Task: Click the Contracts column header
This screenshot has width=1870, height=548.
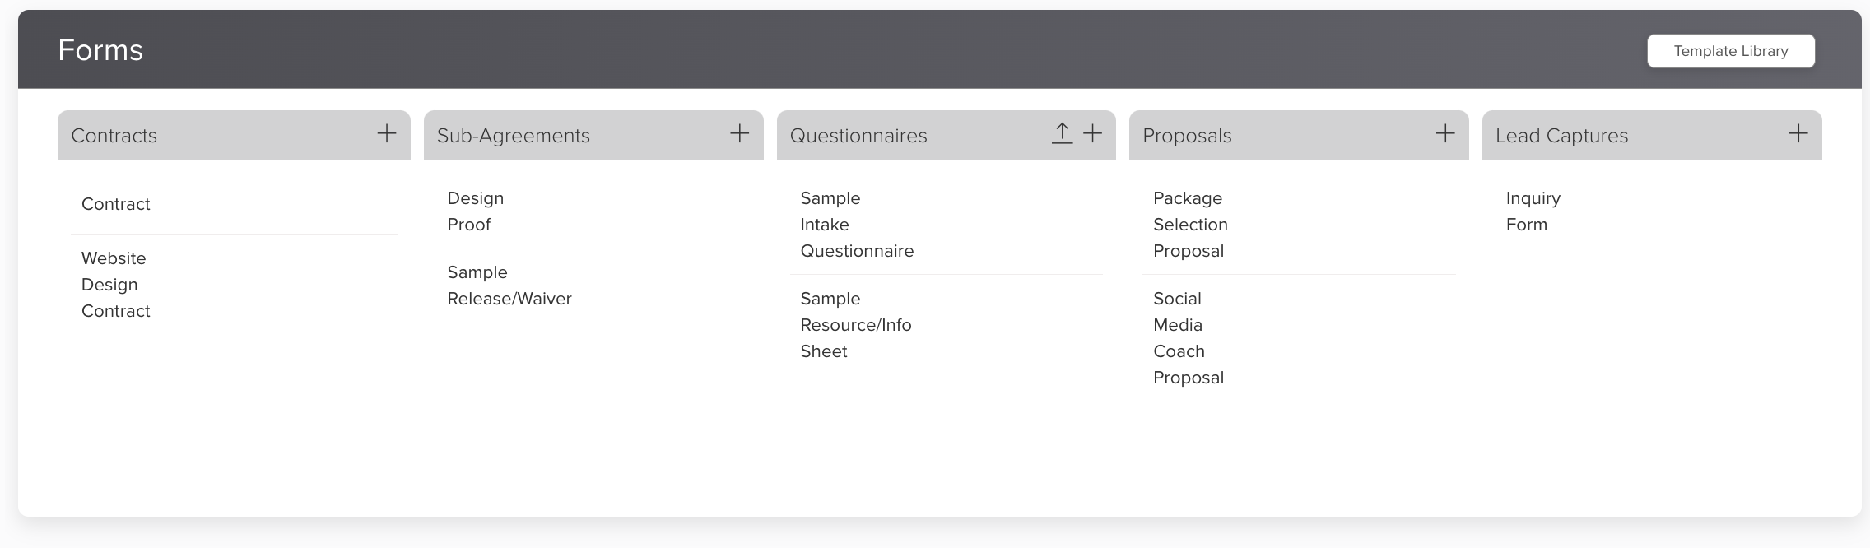Action: click(114, 136)
